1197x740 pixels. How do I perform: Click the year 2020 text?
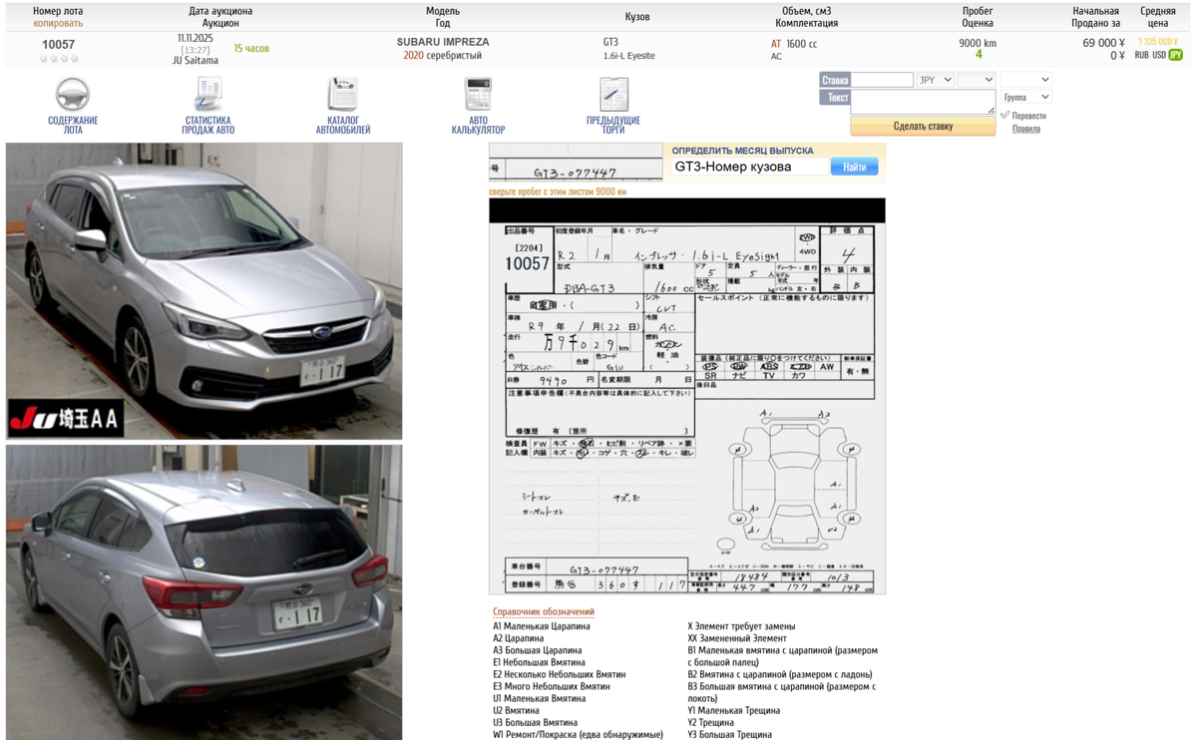pos(413,56)
